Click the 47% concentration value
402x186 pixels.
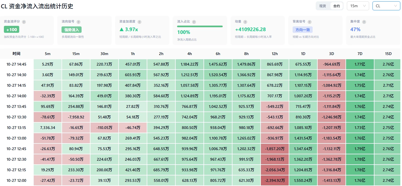[356, 29]
